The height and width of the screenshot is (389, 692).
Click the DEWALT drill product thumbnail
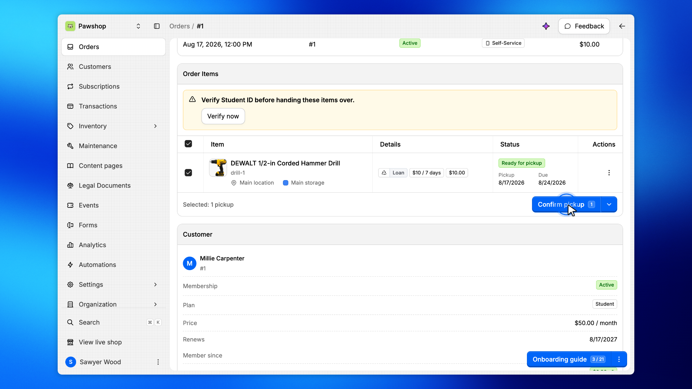(x=218, y=168)
